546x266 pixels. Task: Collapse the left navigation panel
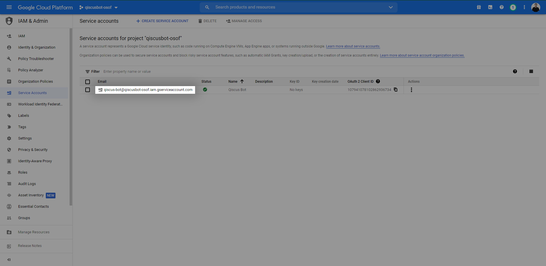(9, 259)
